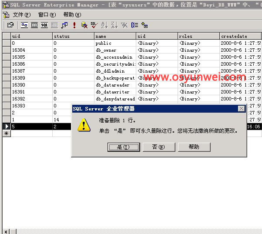262x234 pixels.
Task: Click the uid cell 16384
Action: (31, 50)
